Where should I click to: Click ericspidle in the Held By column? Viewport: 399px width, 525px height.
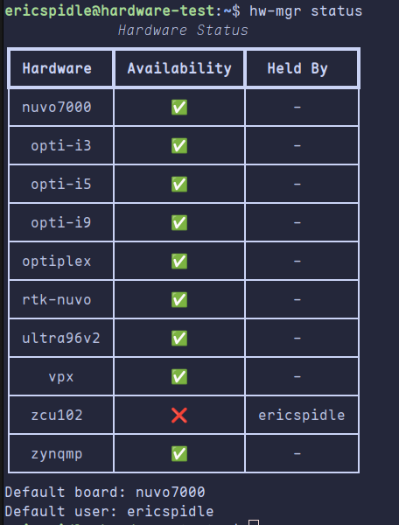click(302, 416)
